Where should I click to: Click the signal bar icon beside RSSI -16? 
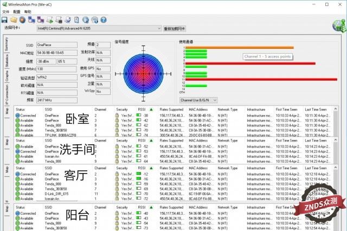point(139,178)
